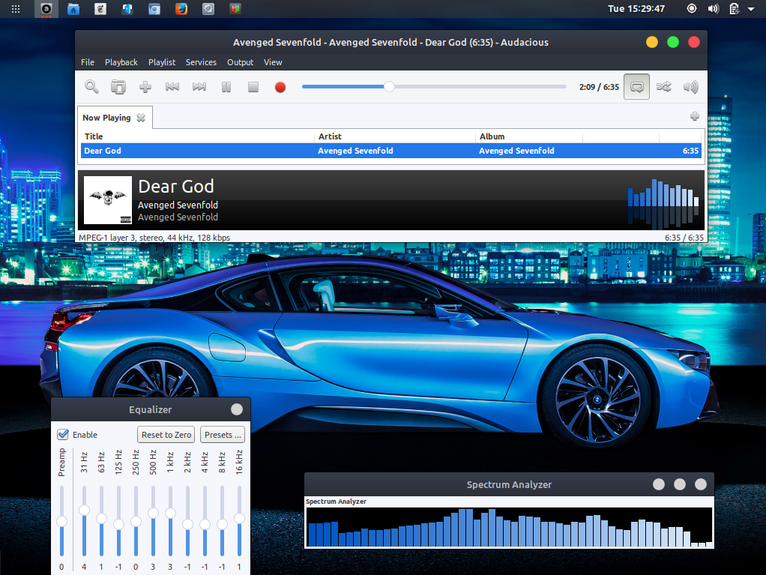Adjust the 250 Hz equalizer slider

point(136,521)
